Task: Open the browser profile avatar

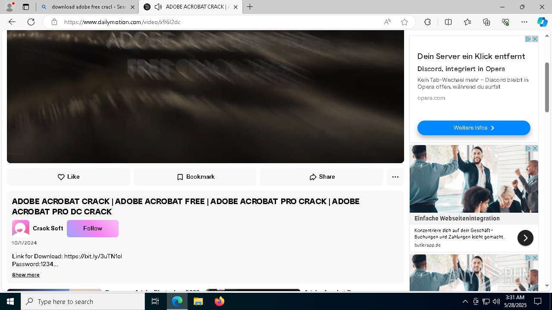Action: (9, 7)
